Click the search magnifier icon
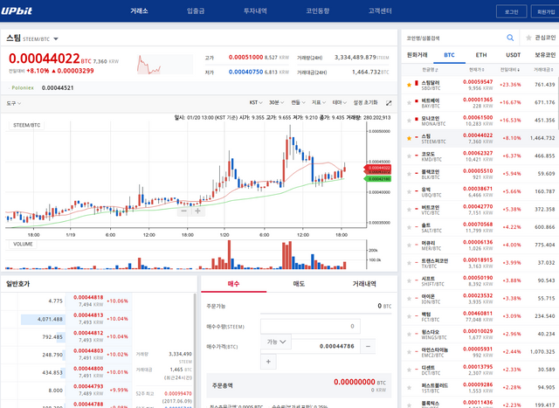The width and height of the screenshot is (559, 408). (x=510, y=38)
